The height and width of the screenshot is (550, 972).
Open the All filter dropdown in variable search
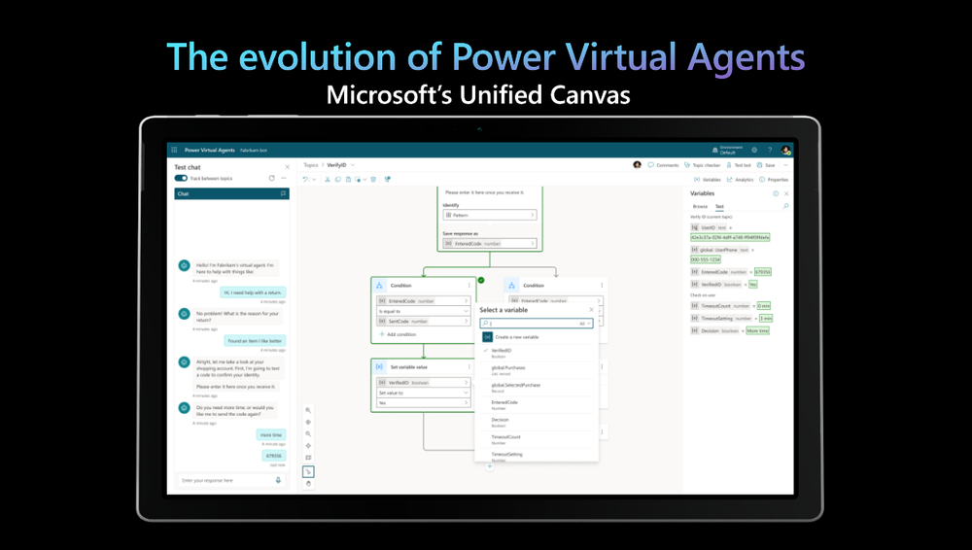coord(585,323)
